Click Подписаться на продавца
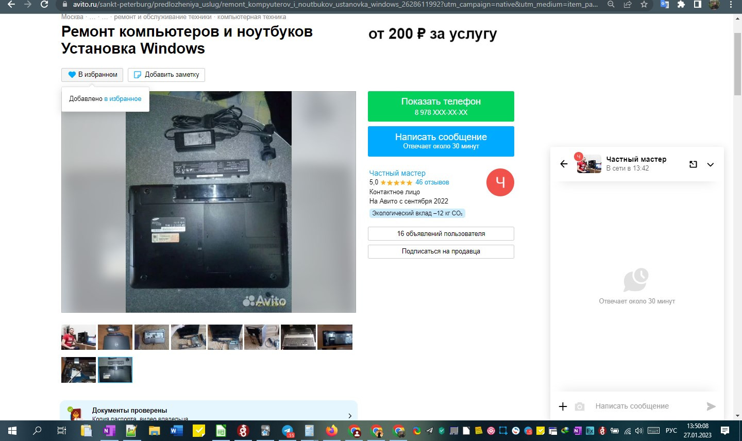Viewport: 742px width, 441px height. (441, 251)
